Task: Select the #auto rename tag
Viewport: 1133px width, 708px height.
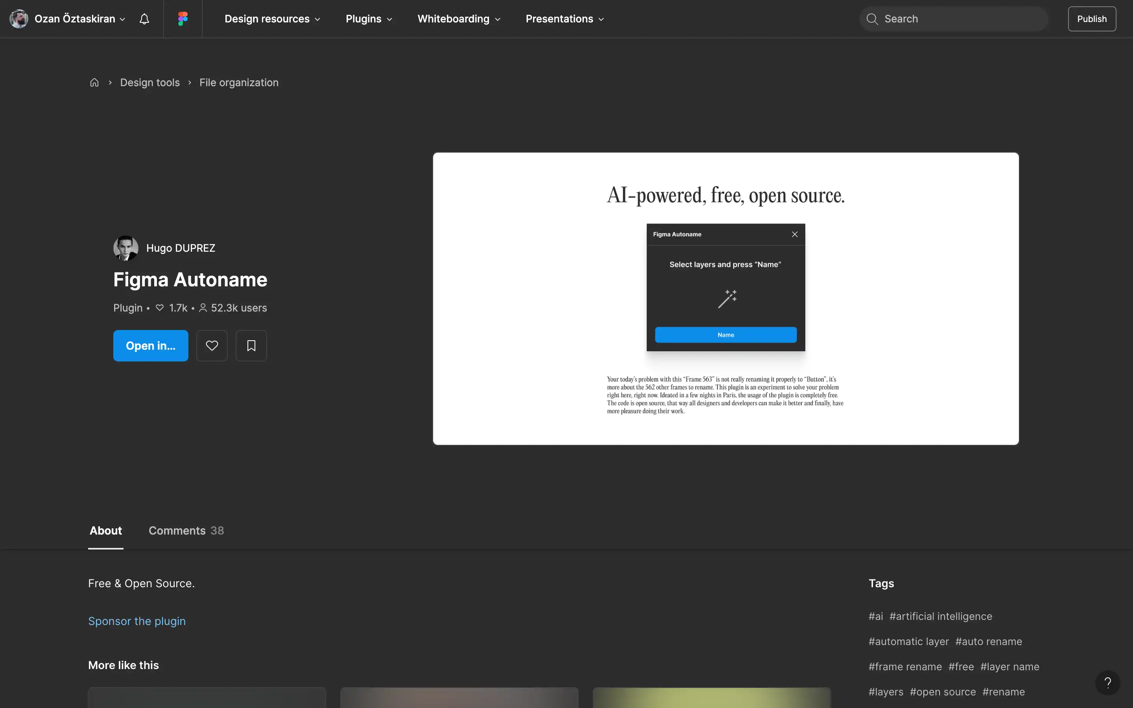Action: pyautogui.click(x=988, y=642)
